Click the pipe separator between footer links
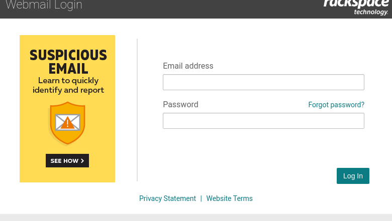Image resolution: width=392 pixels, height=221 pixels. (x=201, y=198)
